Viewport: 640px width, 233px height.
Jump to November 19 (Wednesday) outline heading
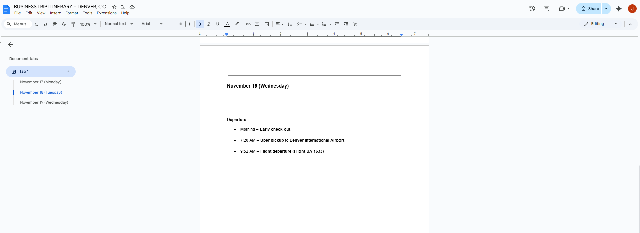coord(44,102)
